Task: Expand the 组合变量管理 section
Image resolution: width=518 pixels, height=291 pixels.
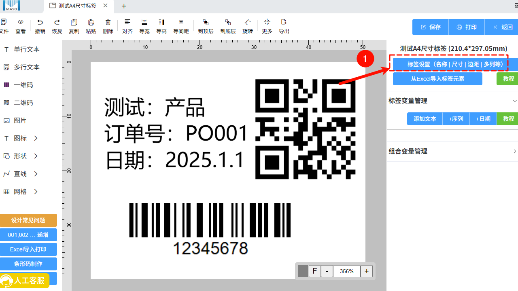Action: click(515, 151)
